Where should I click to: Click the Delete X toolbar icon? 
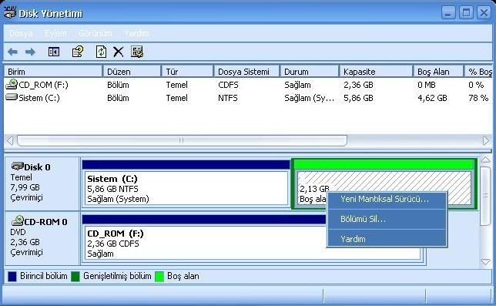[119, 52]
